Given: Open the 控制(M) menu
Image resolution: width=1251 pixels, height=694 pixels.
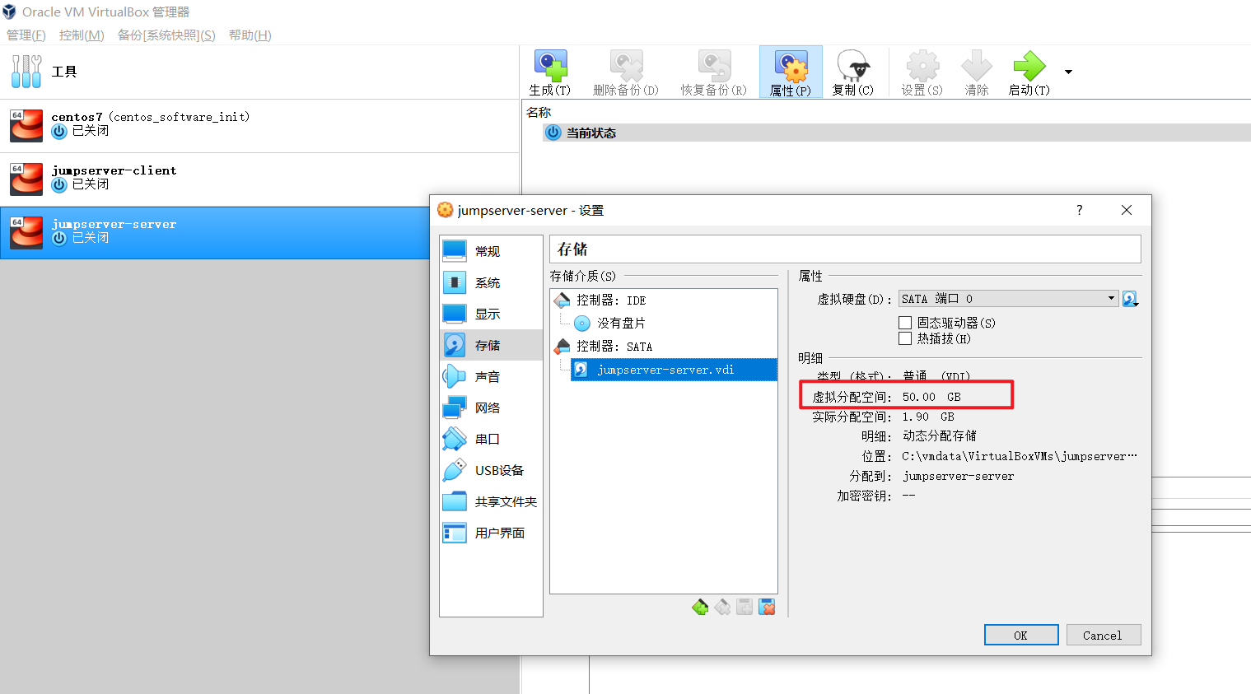Looking at the screenshot, I should (x=82, y=35).
